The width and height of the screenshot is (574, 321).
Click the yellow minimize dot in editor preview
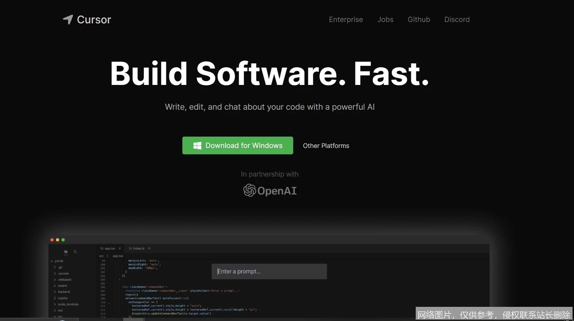[57, 240]
